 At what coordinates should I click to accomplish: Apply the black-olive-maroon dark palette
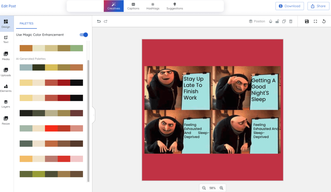(51, 113)
